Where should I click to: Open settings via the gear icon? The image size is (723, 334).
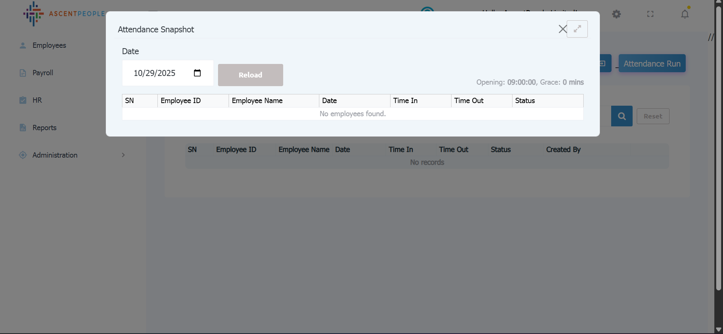(616, 14)
